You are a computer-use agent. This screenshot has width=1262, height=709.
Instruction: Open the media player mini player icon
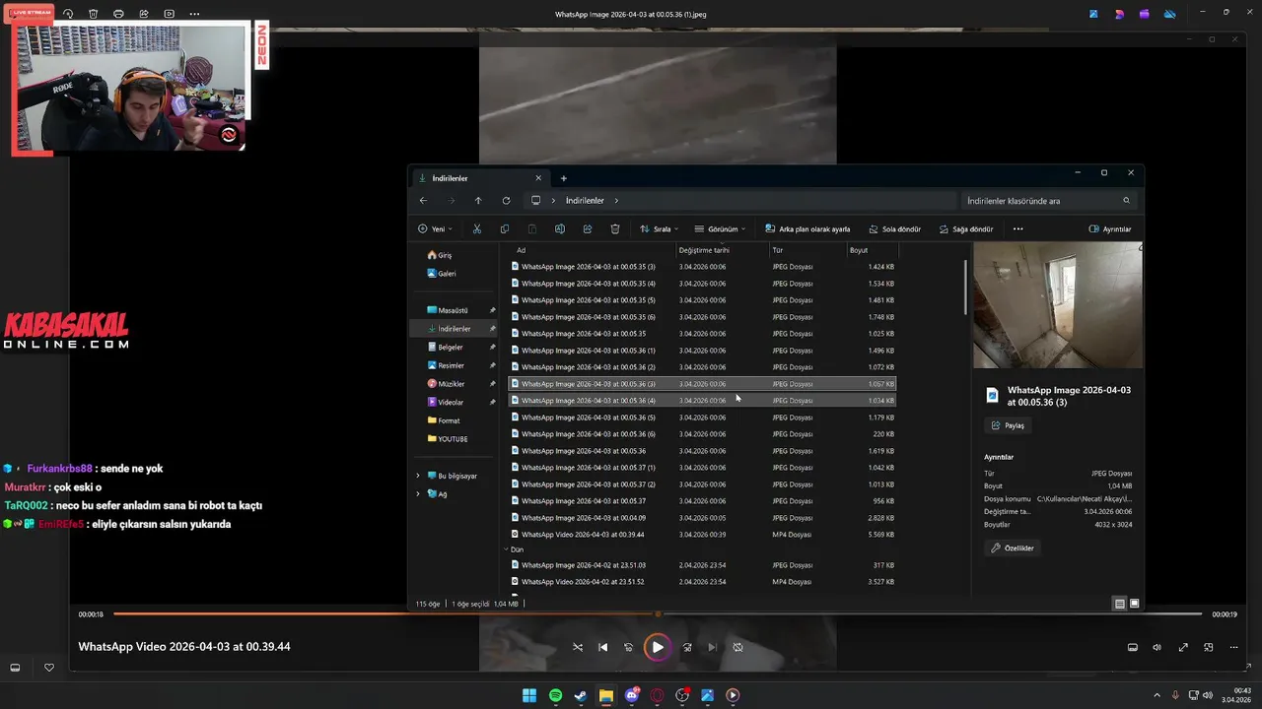point(1209,647)
